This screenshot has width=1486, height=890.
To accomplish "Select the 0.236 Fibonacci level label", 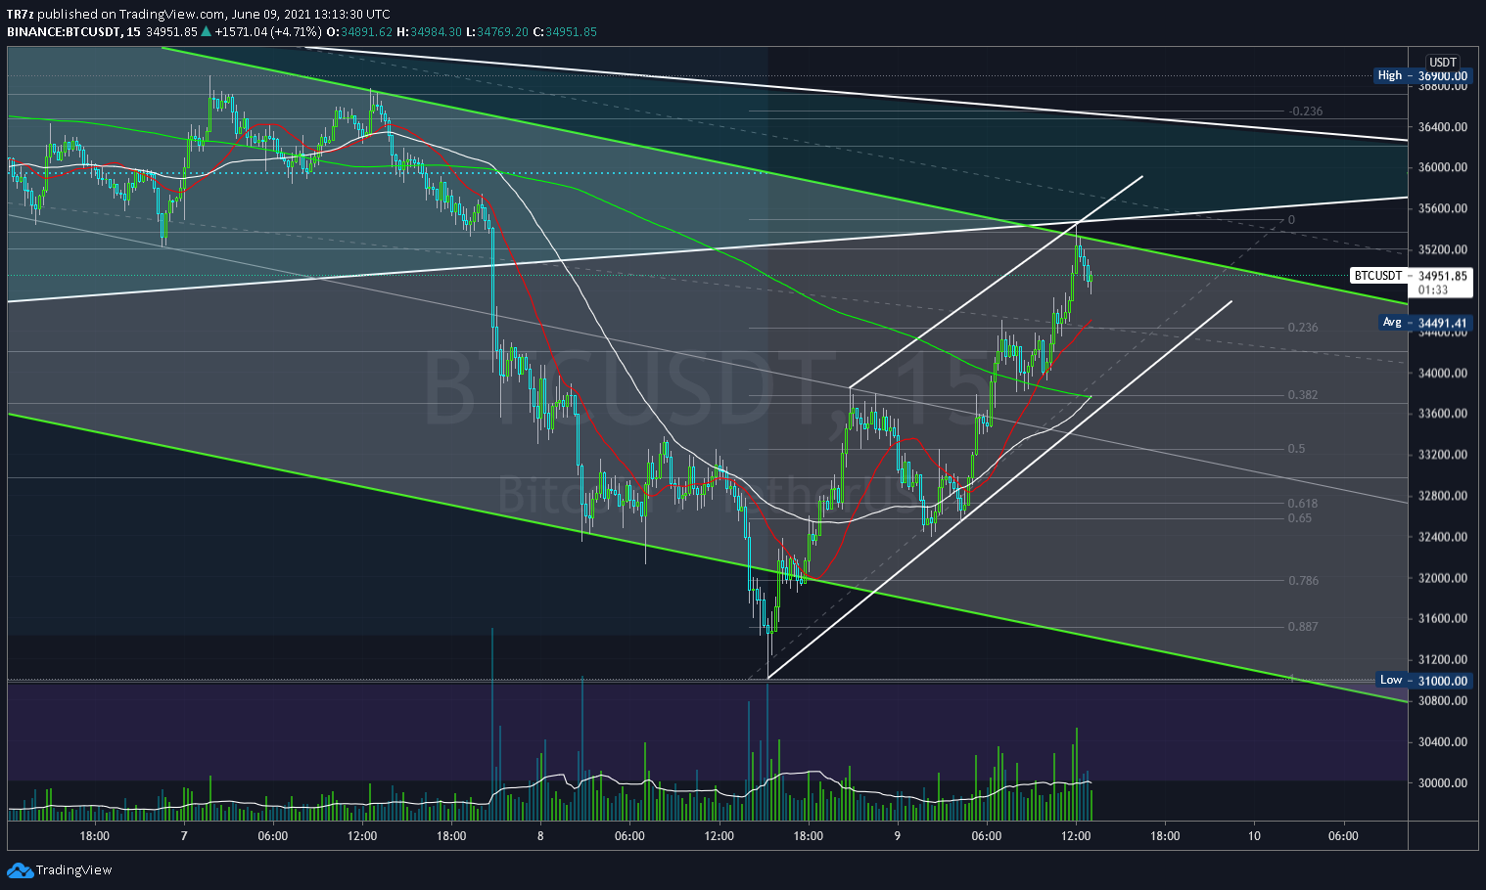I will click(x=1303, y=328).
